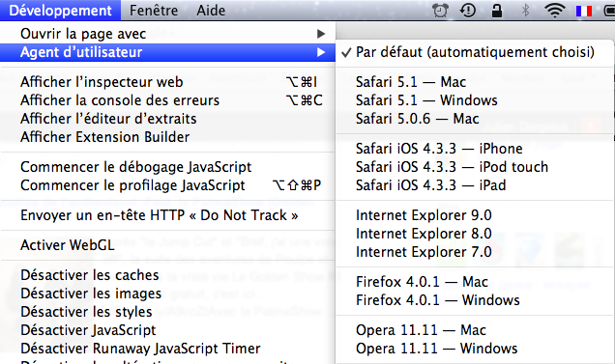Open Afficher Extension Builder
Viewport: 615px width, 364px height.
click(168, 137)
